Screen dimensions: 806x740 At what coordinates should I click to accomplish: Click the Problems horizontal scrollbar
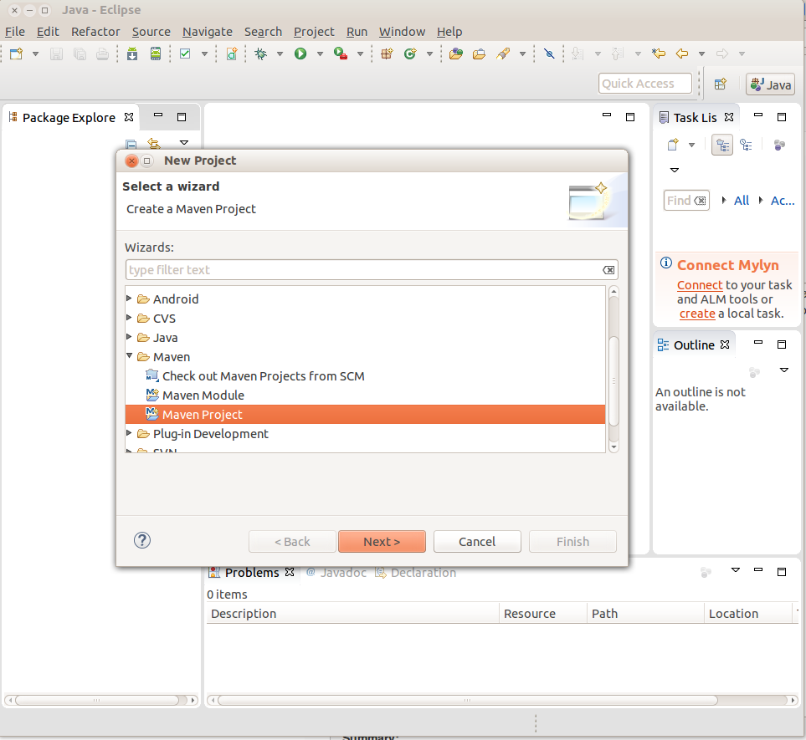pyautogui.click(x=467, y=700)
